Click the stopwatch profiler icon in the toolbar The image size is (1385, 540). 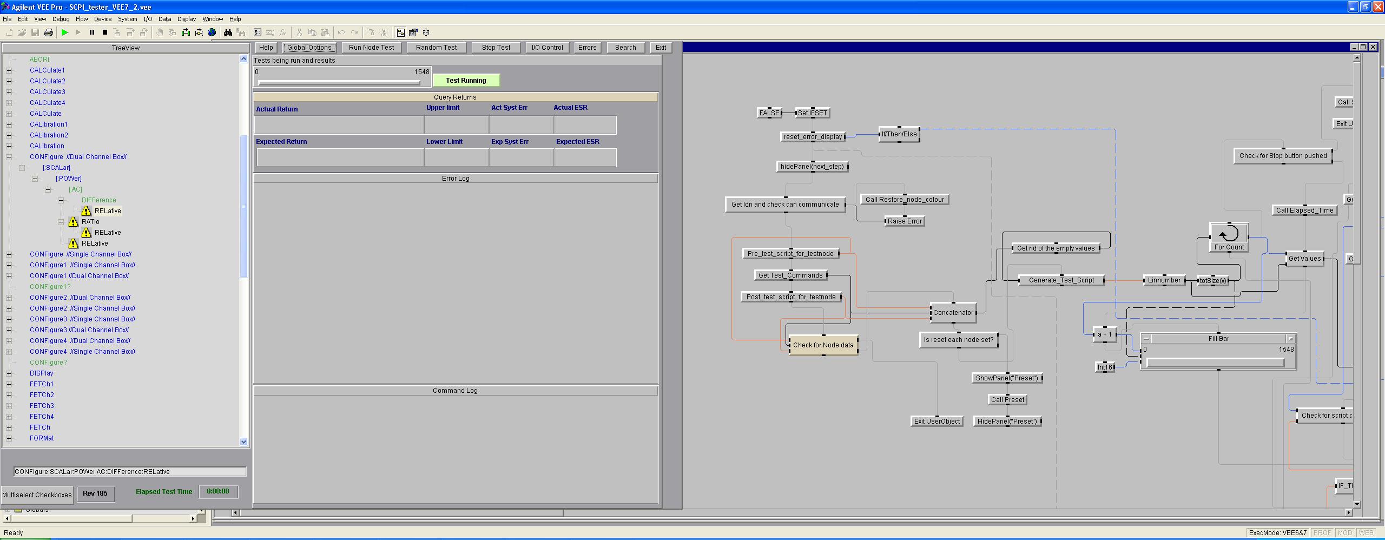tap(426, 32)
